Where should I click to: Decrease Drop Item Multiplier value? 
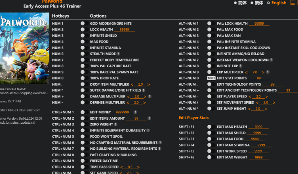tap(132, 84)
